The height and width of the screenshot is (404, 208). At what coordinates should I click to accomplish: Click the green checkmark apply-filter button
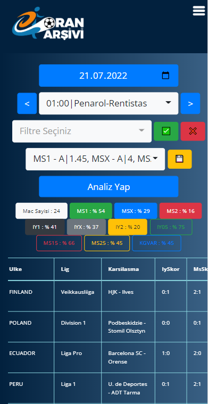click(166, 131)
